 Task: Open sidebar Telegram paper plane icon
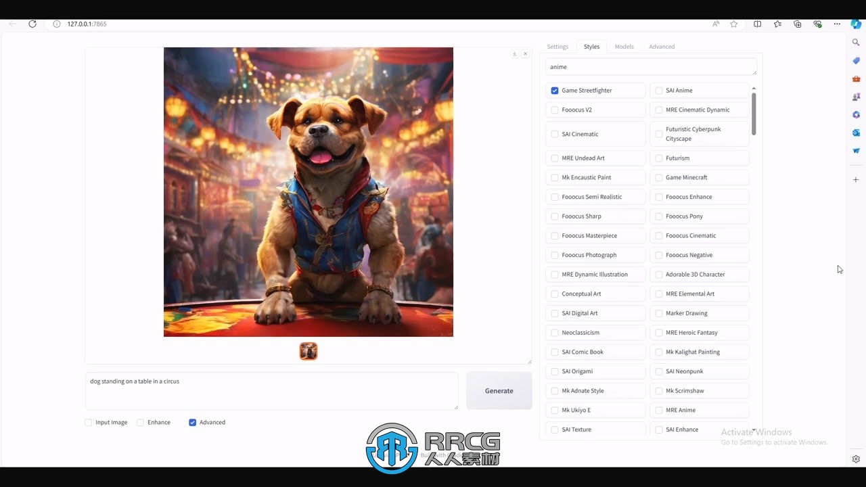pos(856,151)
